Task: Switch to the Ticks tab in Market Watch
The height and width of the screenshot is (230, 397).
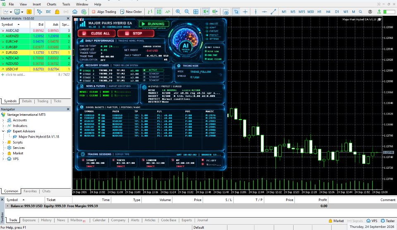Action: tap(57, 101)
